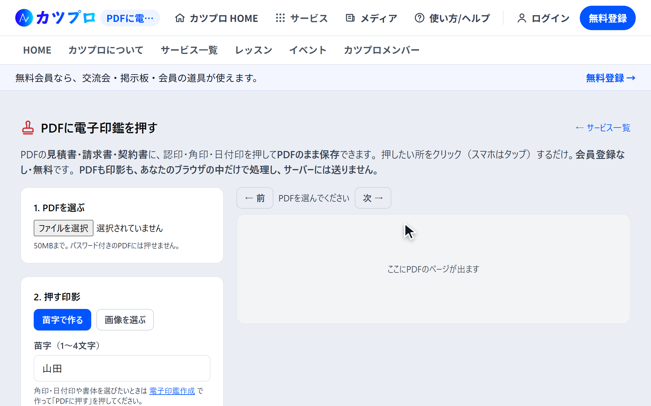Click the 苗字 input field containing 山田
651x406 pixels.
point(122,368)
